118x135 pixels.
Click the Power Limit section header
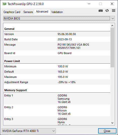pyautogui.click(x=12, y=61)
